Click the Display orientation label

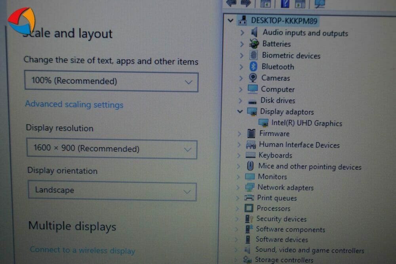[63, 171]
